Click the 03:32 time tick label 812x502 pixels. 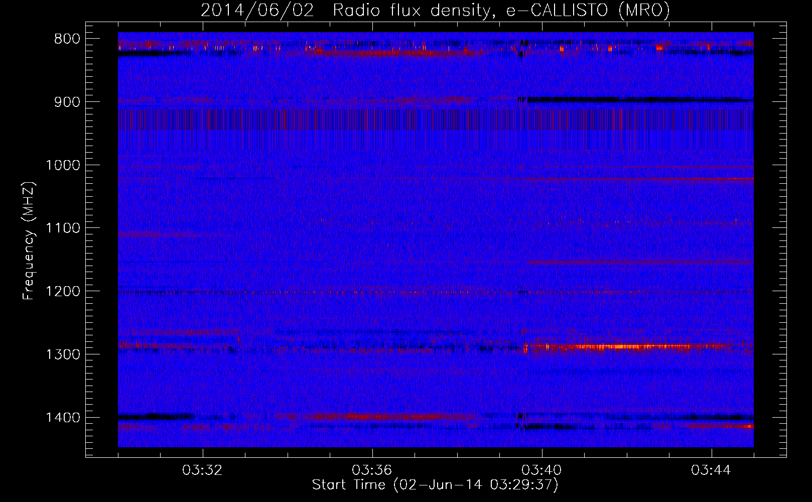[x=202, y=470]
